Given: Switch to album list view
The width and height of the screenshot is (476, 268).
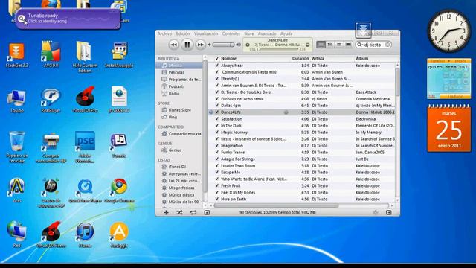Looking at the screenshot, I should tap(330, 45).
